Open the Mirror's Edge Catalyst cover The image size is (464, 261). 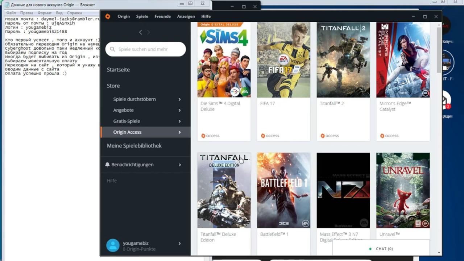pos(403,60)
